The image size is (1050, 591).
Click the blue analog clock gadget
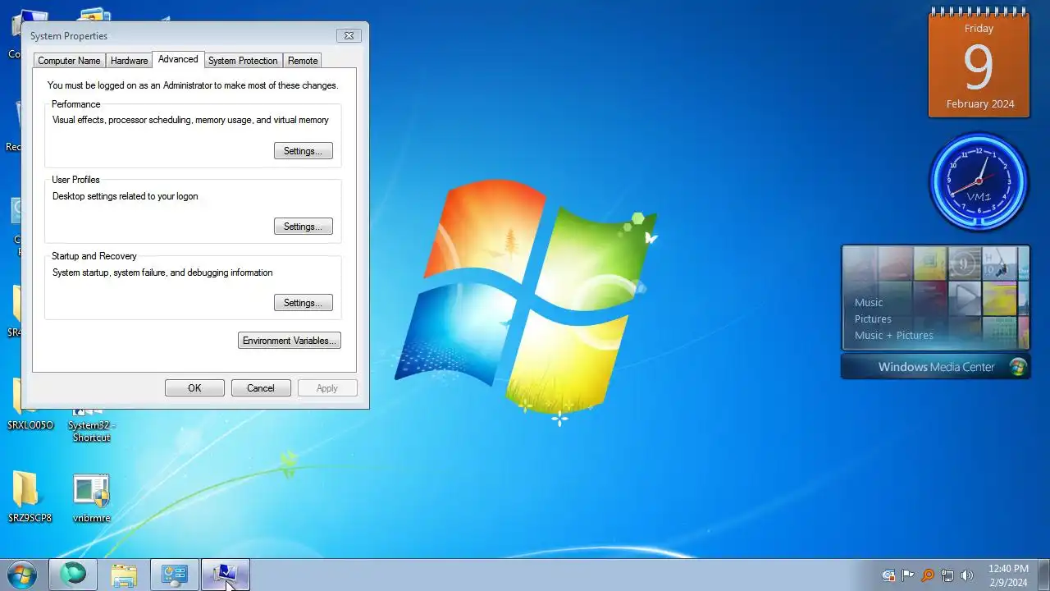click(x=978, y=181)
